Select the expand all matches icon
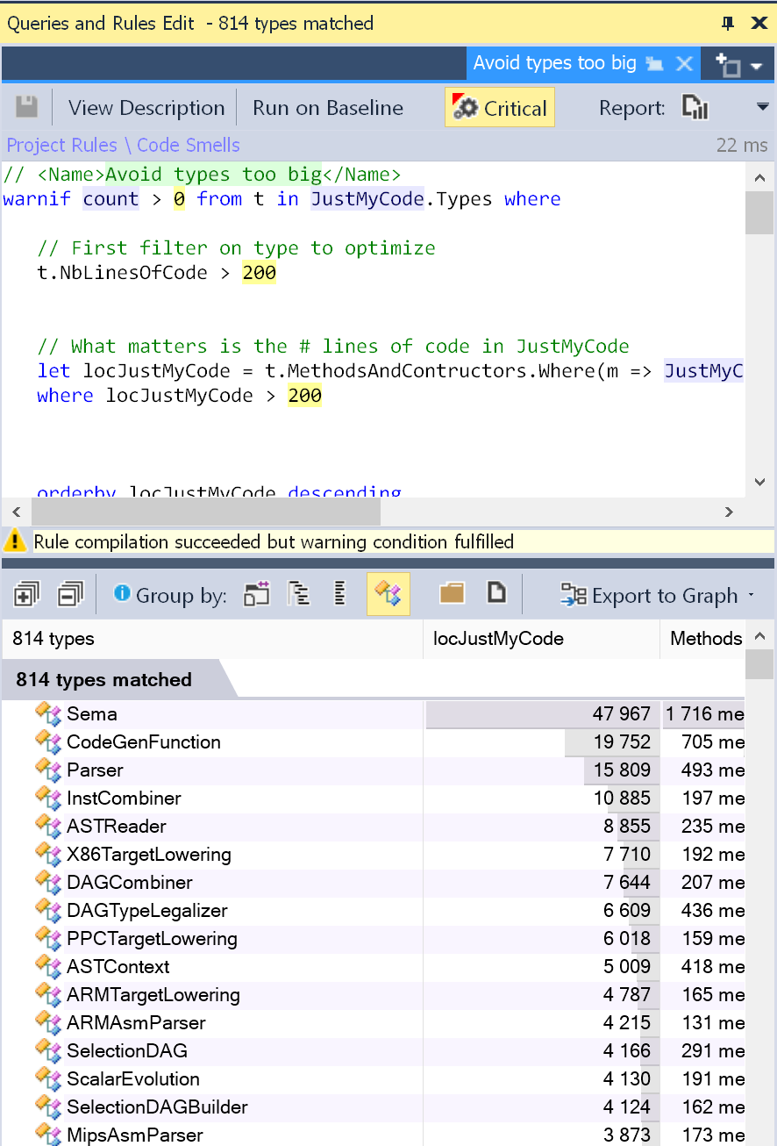The height and width of the screenshot is (1146, 777). tap(25, 594)
